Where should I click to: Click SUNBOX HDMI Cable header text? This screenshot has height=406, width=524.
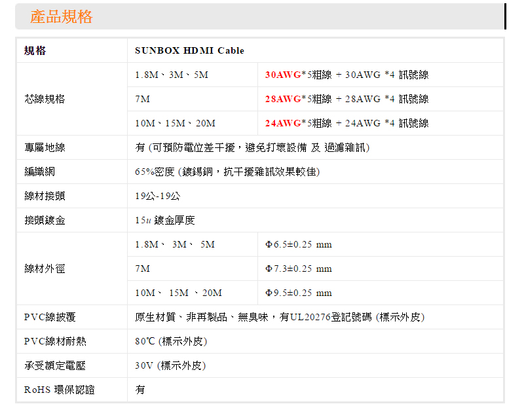pyautogui.click(x=189, y=50)
